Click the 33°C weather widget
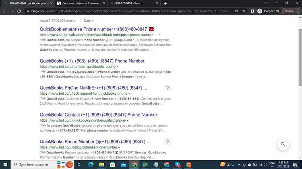Viewport: 302px width, 169px height. (227, 165)
